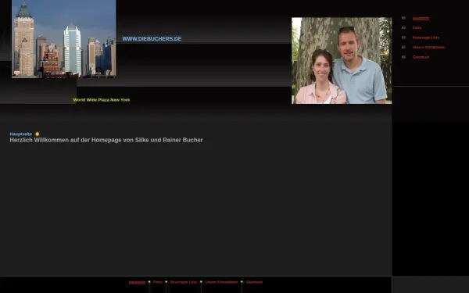Click footer separator dot before Gästebuch
The width and height of the screenshot is (469, 293).
242,282
